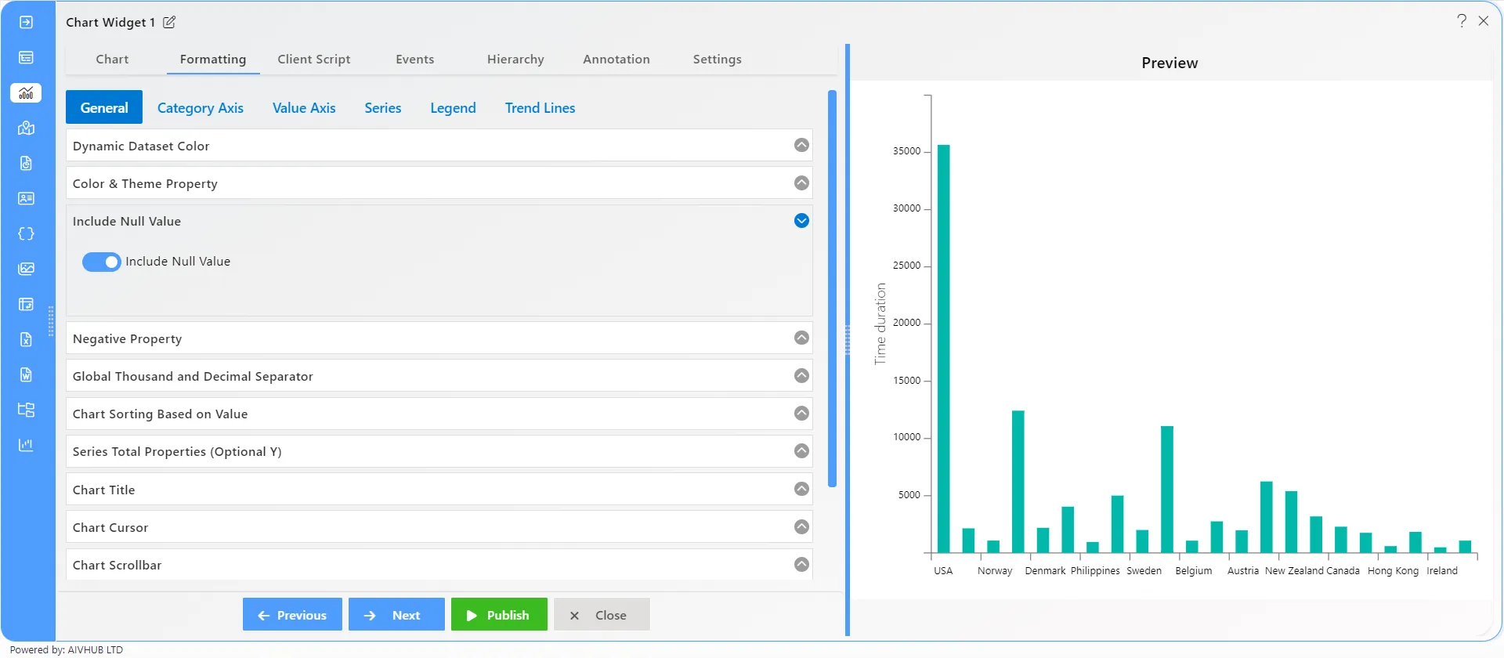Close the widget dialog with X icon
1504x658 pixels.
pos(1483,20)
